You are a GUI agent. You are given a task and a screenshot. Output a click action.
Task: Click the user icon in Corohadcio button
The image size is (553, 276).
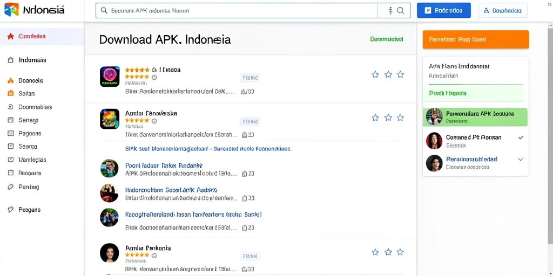487,11
